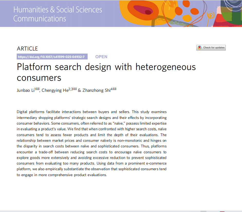Click the envelope icon after Junbao Li
Image resolution: width=242 pixels, height=212 pixels.
coord(38,89)
